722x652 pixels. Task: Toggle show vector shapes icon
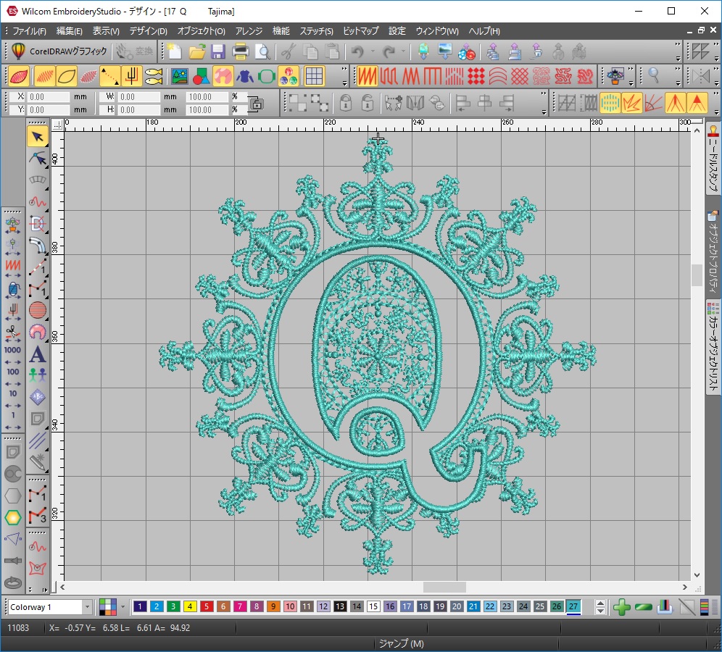pos(201,76)
